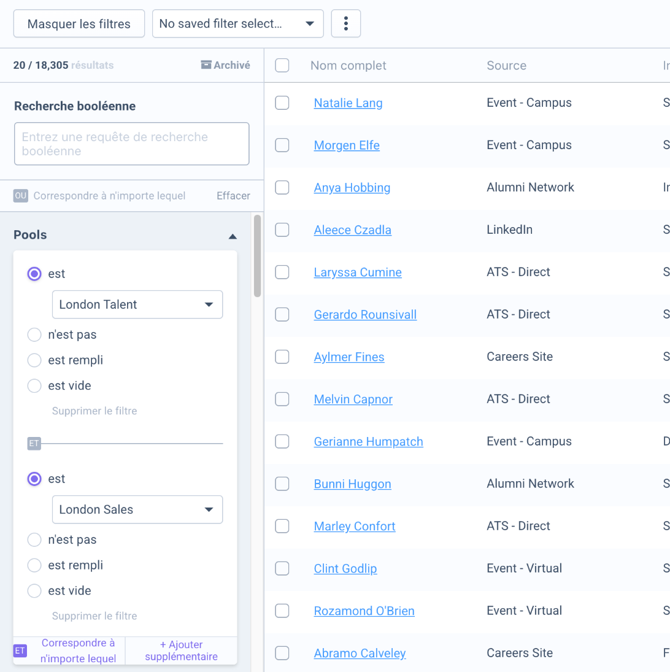Open the saved filter dropdown
Screen dimensions: 670x672
coord(238,23)
